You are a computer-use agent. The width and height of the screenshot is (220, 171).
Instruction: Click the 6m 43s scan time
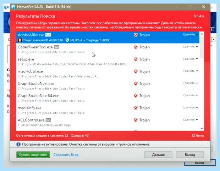199,16
